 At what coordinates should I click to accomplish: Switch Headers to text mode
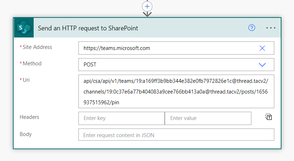pos(269,117)
